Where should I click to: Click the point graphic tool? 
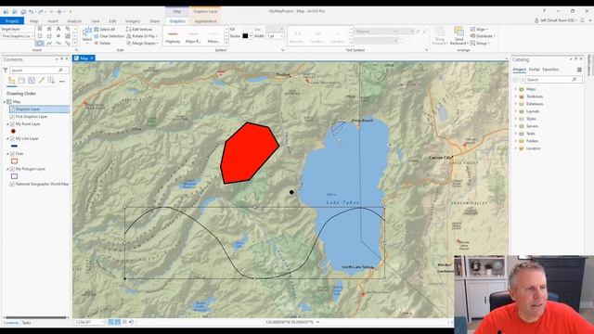coord(58,36)
